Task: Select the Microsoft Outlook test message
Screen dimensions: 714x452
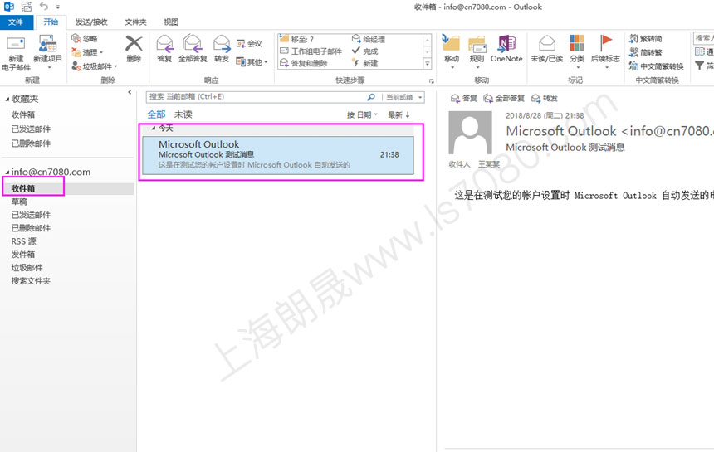Action: [278, 155]
